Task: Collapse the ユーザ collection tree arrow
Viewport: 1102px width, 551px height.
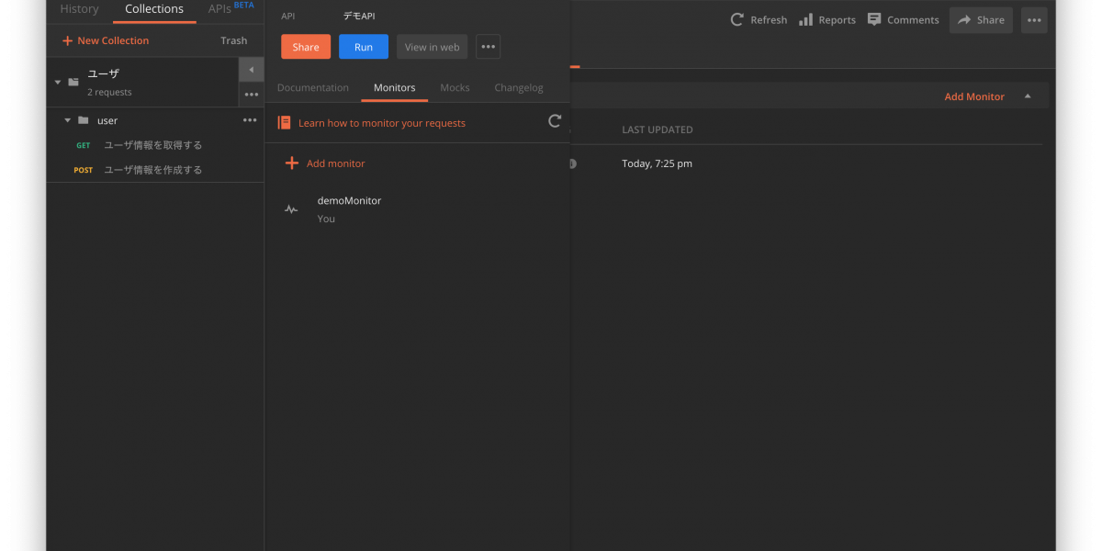Action: [58, 82]
